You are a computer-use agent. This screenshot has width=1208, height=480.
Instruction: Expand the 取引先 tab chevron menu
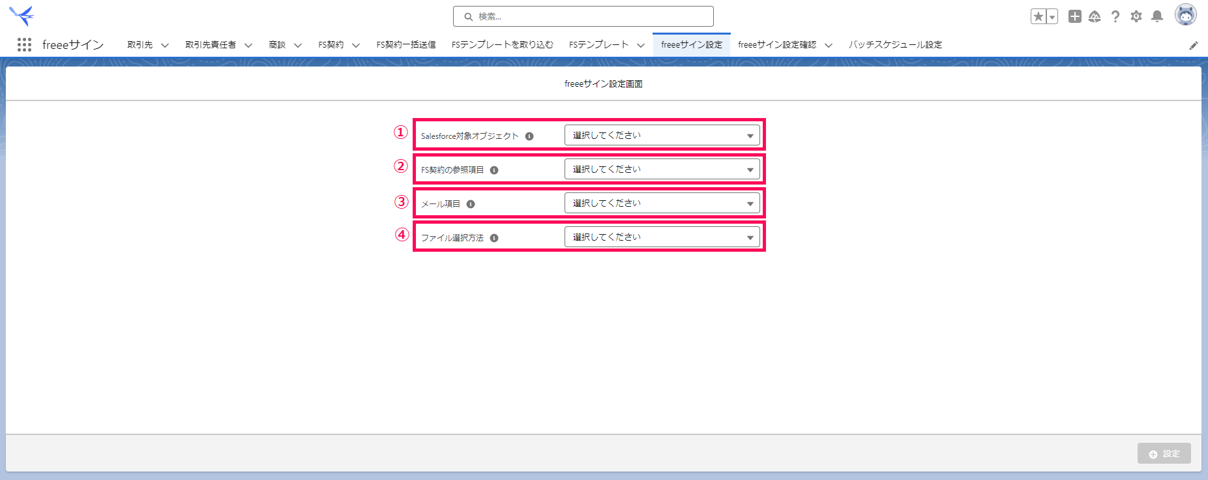[x=165, y=45]
